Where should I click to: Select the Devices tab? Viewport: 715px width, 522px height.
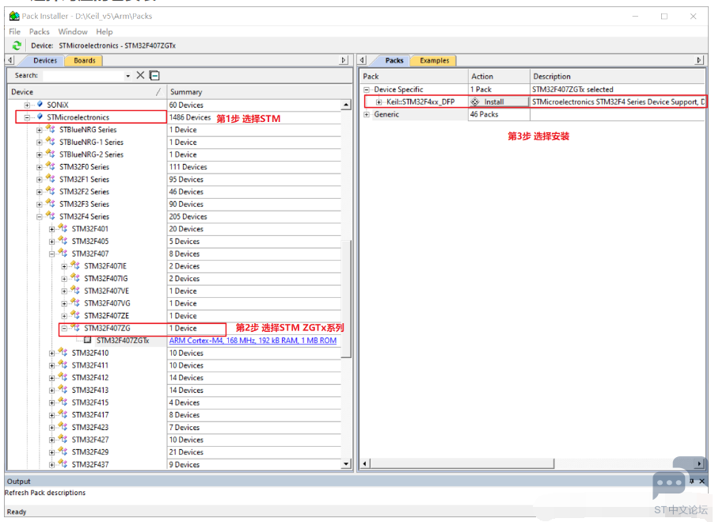tap(45, 60)
